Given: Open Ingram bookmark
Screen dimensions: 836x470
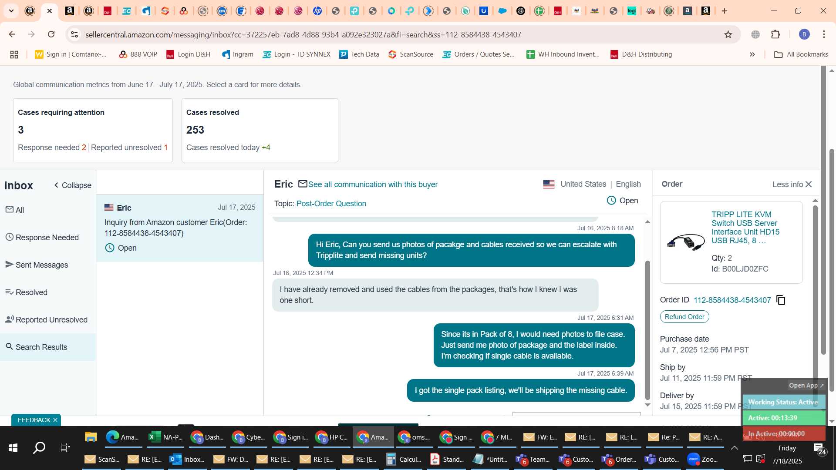Looking at the screenshot, I should coord(237,54).
